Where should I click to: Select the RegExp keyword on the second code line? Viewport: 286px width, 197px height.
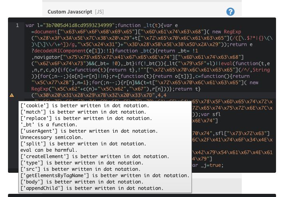pos(233,32)
